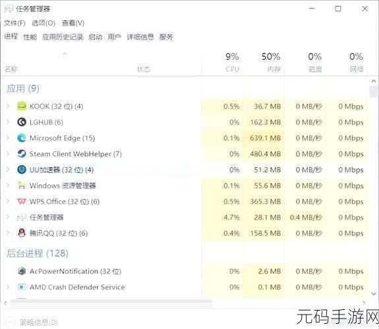Sort processes by CPU column header
This screenshot has height=329, width=379.
pyautogui.click(x=232, y=63)
